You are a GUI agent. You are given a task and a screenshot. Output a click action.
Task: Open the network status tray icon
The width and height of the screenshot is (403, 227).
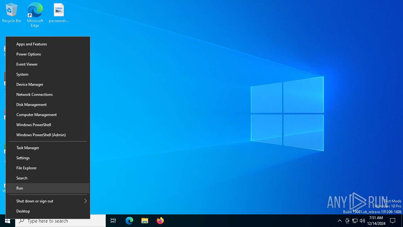point(355,221)
